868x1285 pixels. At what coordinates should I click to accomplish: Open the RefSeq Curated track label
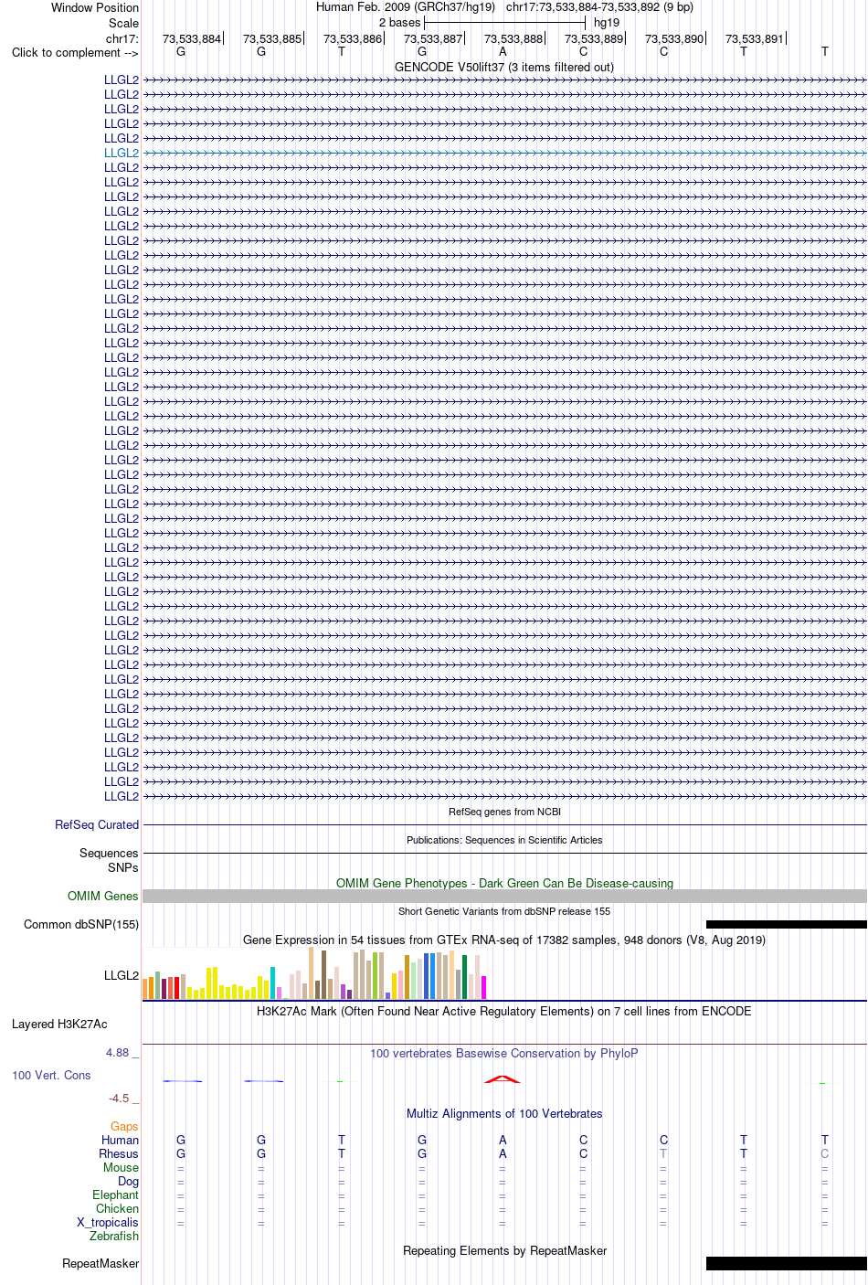click(97, 825)
